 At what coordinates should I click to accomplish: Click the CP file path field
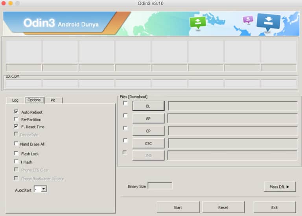pos(232,131)
